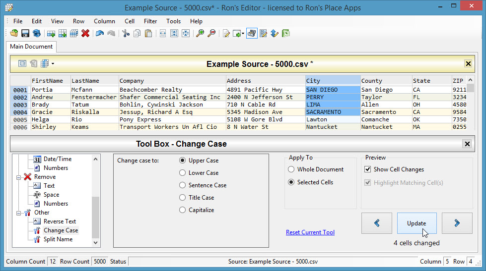The height and width of the screenshot is (271, 486).
Task: Select the Lower Case radio option
Action: click(183, 173)
